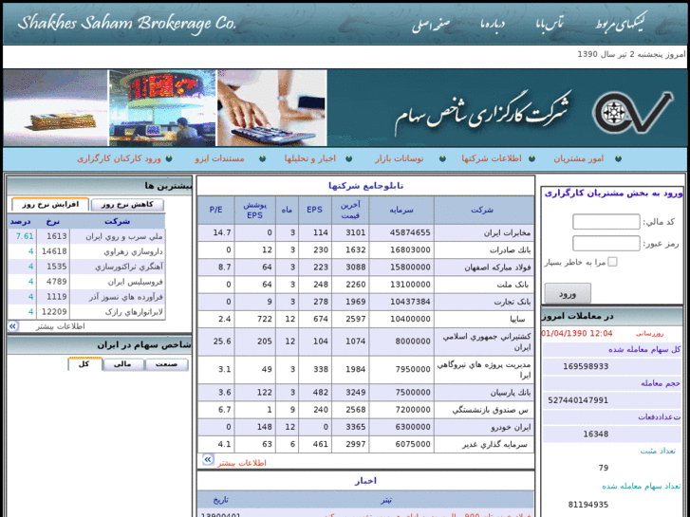Open اخبار و تحلیلها menu
Screen dimensions: 690x517
[x=309, y=158]
